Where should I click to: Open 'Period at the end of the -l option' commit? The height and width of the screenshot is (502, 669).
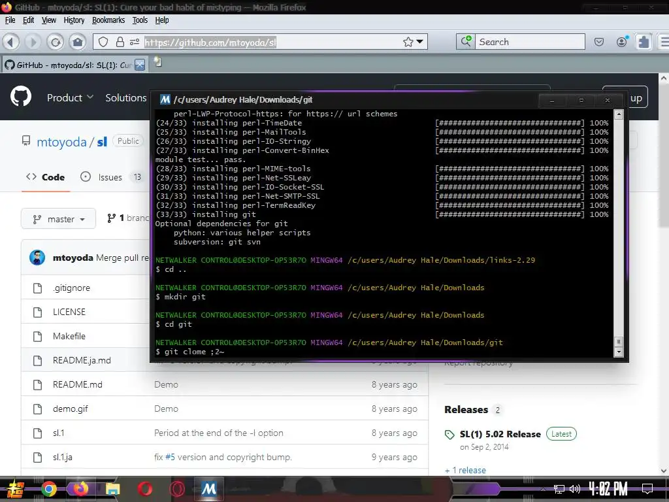pyautogui.click(x=218, y=433)
